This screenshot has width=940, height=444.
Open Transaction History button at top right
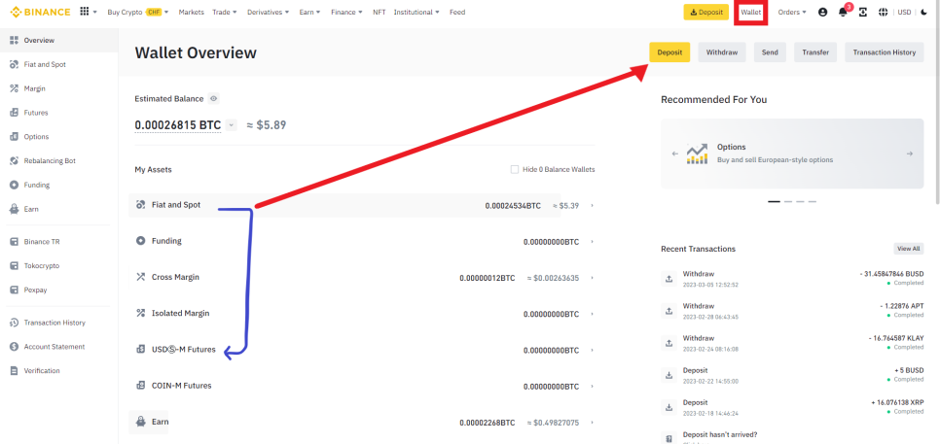tap(885, 52)
